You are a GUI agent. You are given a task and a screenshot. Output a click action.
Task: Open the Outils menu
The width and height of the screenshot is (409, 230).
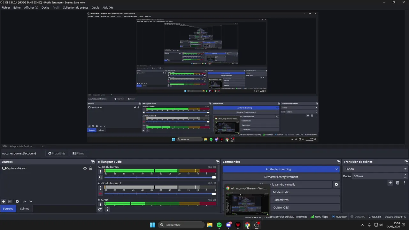95,7
